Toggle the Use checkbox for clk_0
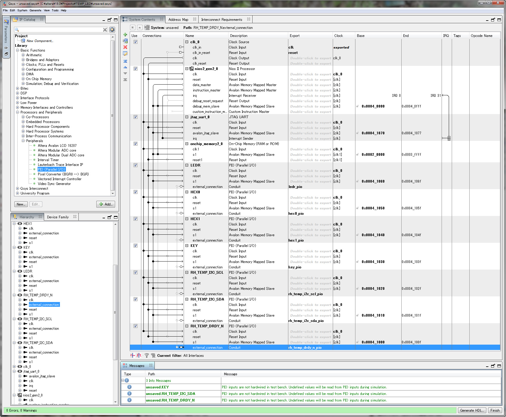 135,42
